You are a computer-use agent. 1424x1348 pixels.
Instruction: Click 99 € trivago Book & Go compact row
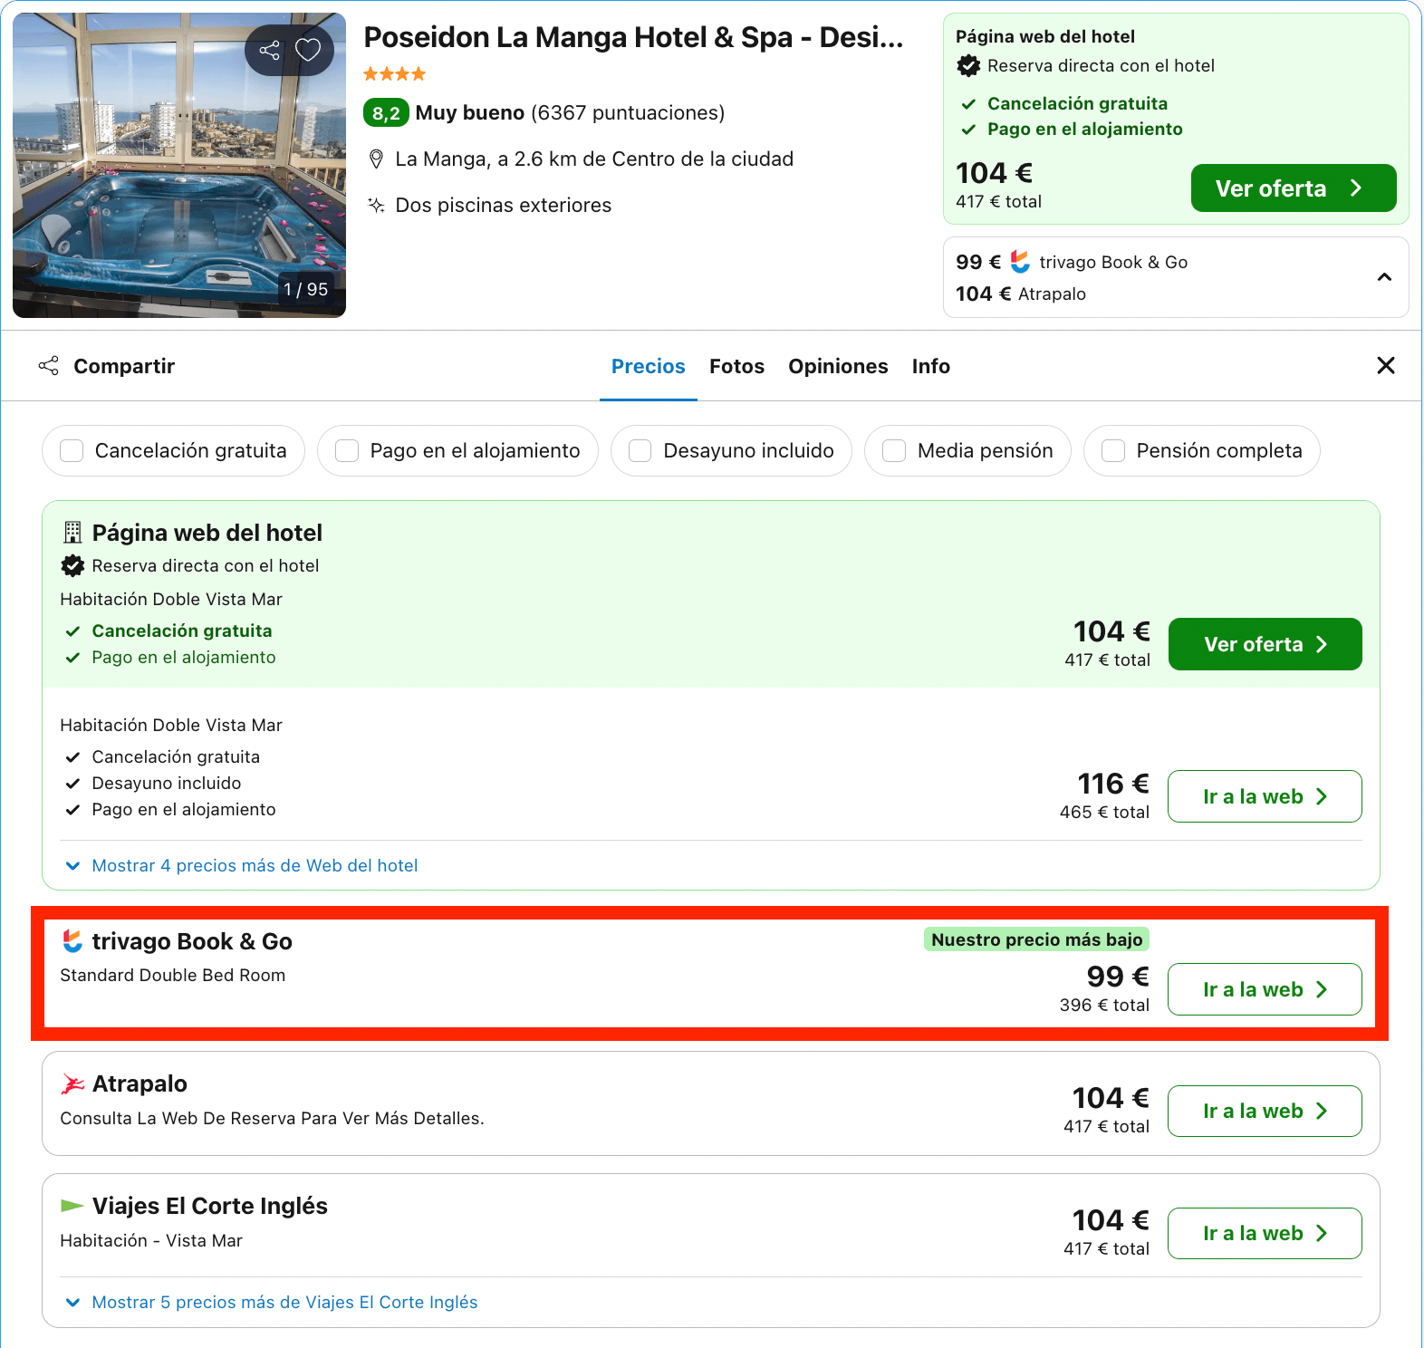1072,262
